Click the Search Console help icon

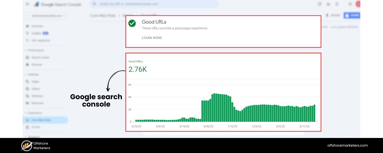pos(319,4)
